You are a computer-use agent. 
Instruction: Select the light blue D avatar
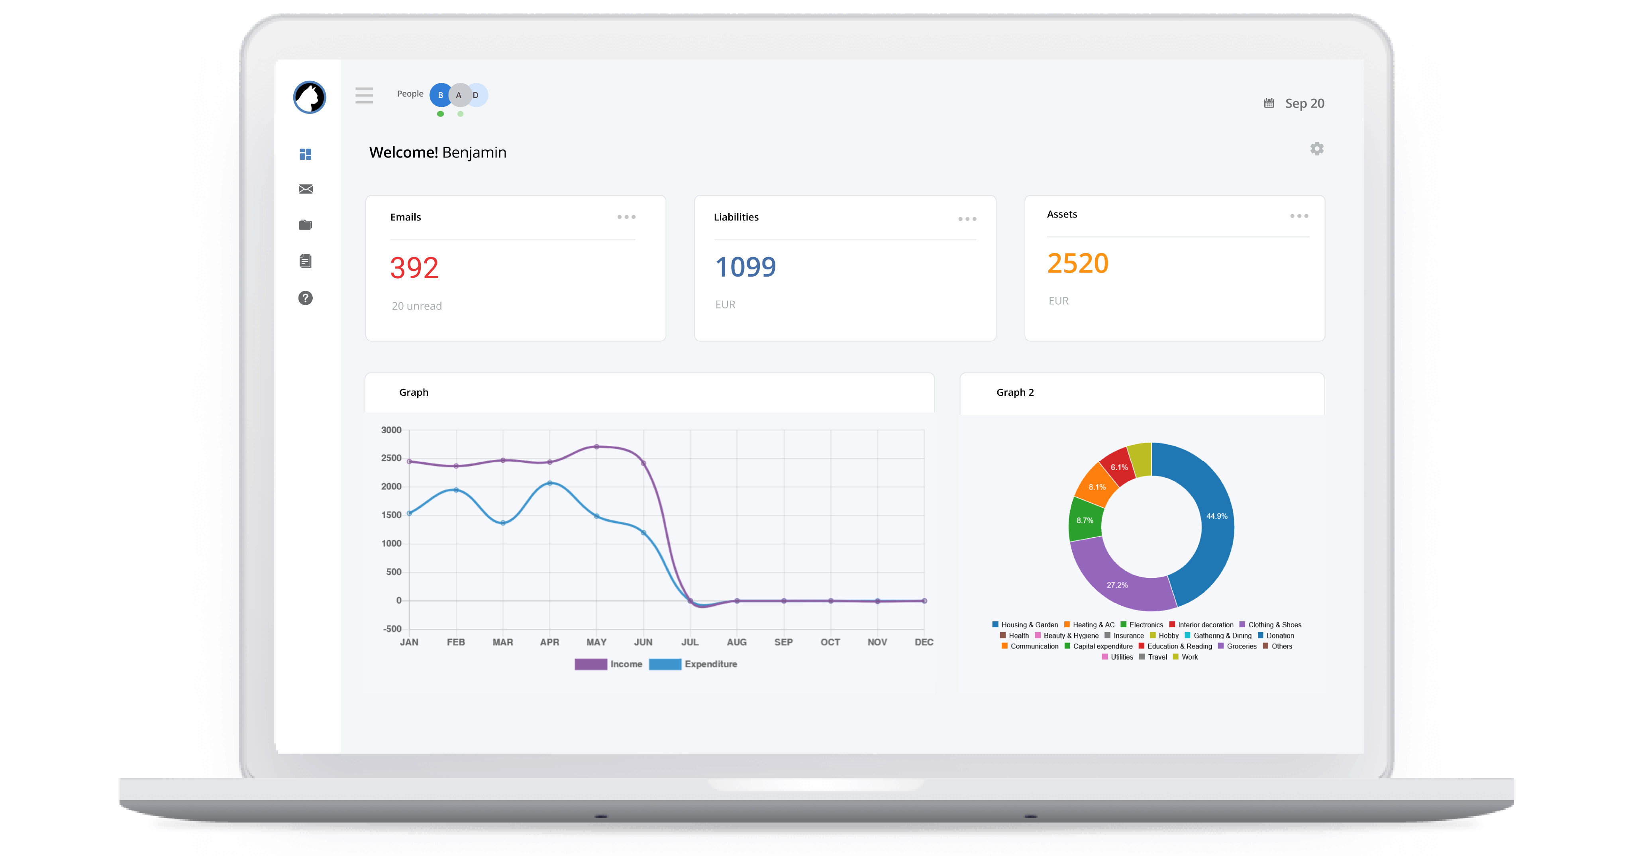pyautogui.click(x=480, y=95)
